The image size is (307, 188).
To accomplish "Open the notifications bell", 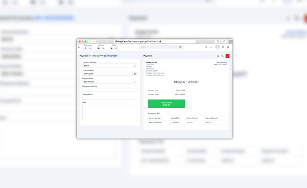I will (x=228, y=47).
